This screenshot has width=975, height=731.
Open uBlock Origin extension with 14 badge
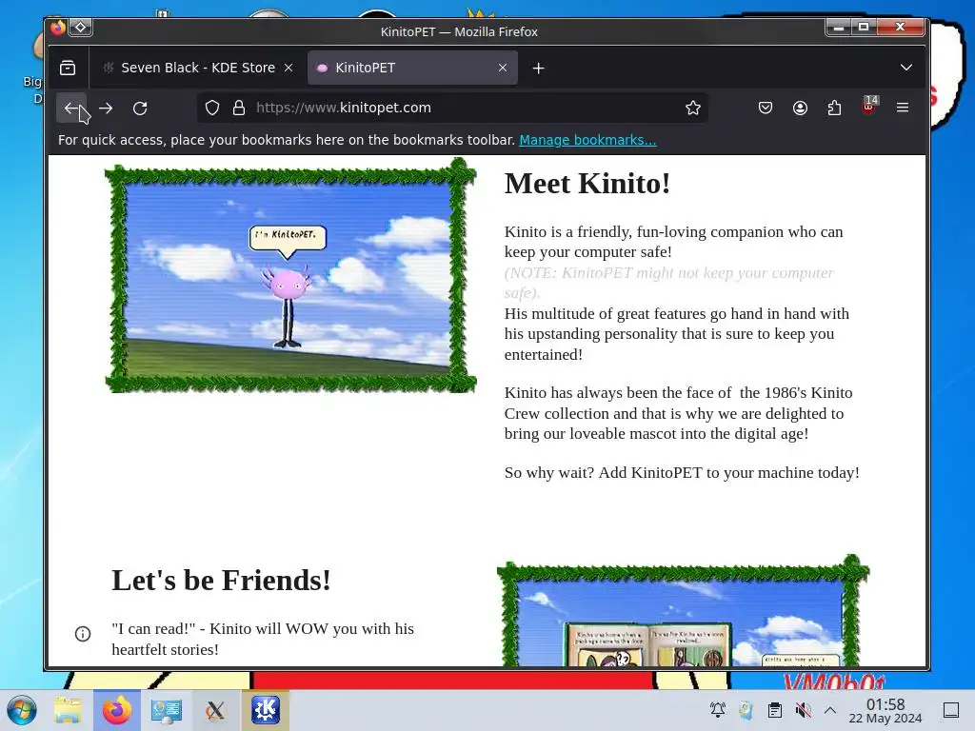pos(868,107)
